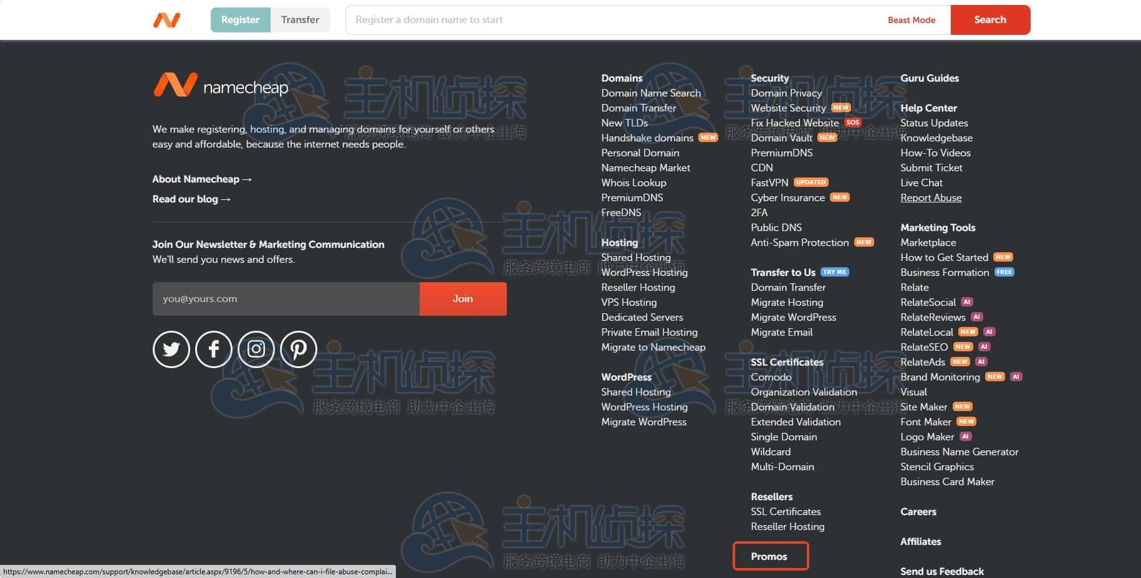
Task: Click the red Search button
Action: coord(990,20)
